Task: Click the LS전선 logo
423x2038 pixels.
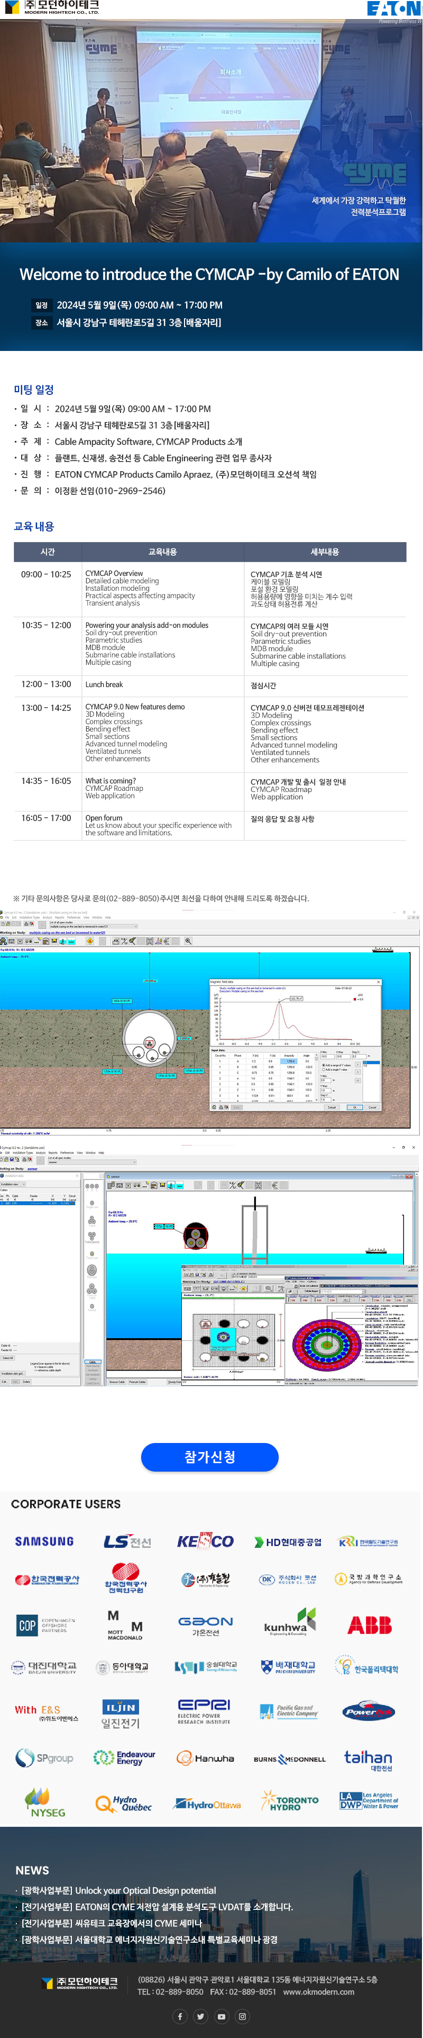Action: [127, 1541]
